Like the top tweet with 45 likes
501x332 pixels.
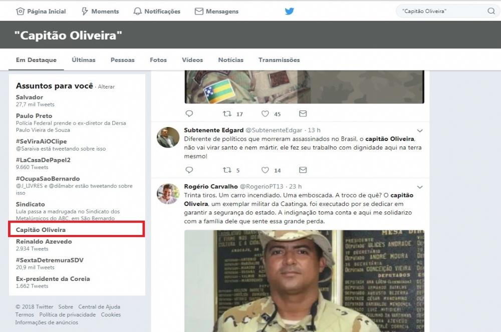[265, 114]
